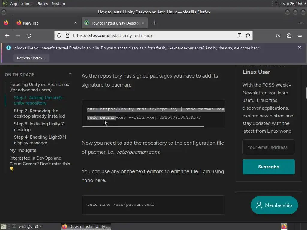The image size is (307, 230).
Task: Save page to Pocket
Action: (x=278, y=35)
